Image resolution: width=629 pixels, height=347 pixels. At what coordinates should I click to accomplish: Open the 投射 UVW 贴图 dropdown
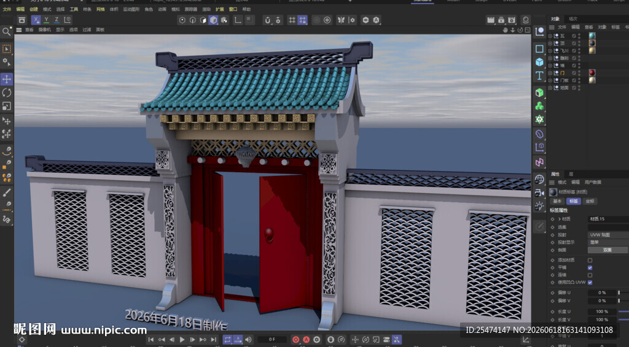(x=608, y=235)
